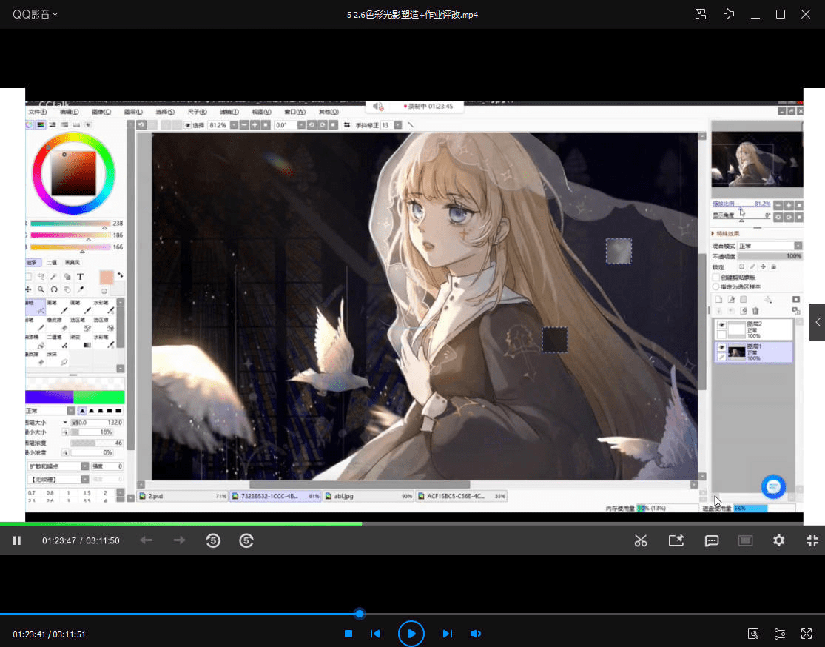Click the navigator preview thumbnail
The image size is (825, 647).
click(x=757, y=159)
